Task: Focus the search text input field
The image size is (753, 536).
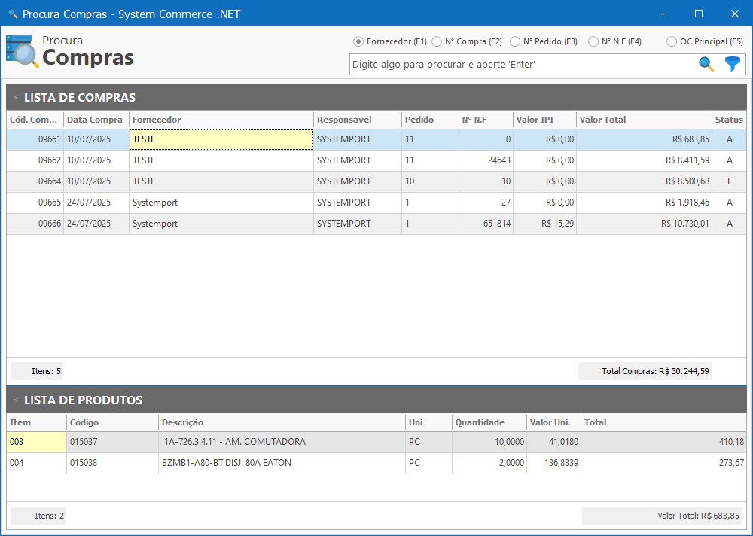Action: point(521,65)
